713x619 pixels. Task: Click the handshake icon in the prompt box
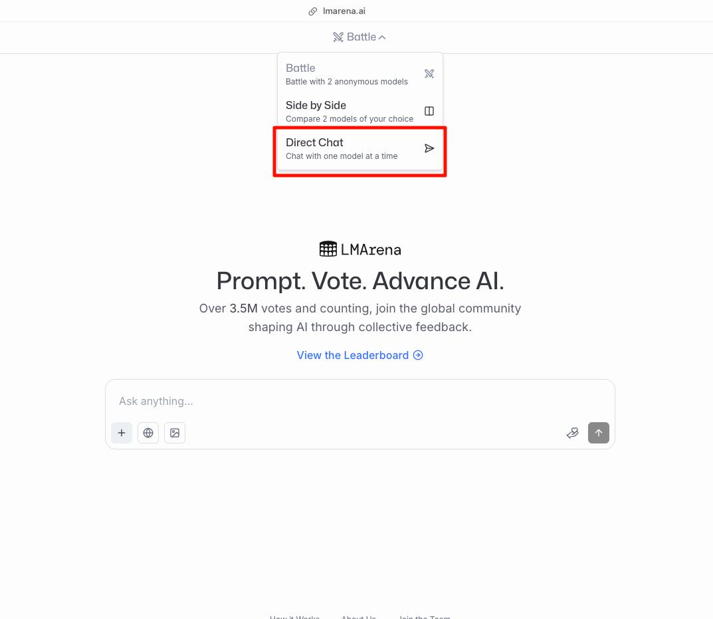pyautogui.click(x=573, y=433)
